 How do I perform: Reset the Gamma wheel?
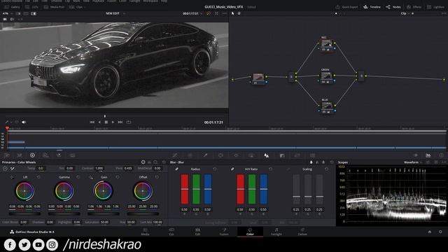click(78, 177)
